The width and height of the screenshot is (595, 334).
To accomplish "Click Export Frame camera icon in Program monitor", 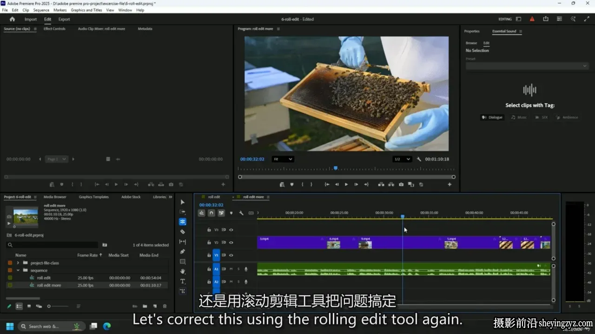I will point(401,184).
